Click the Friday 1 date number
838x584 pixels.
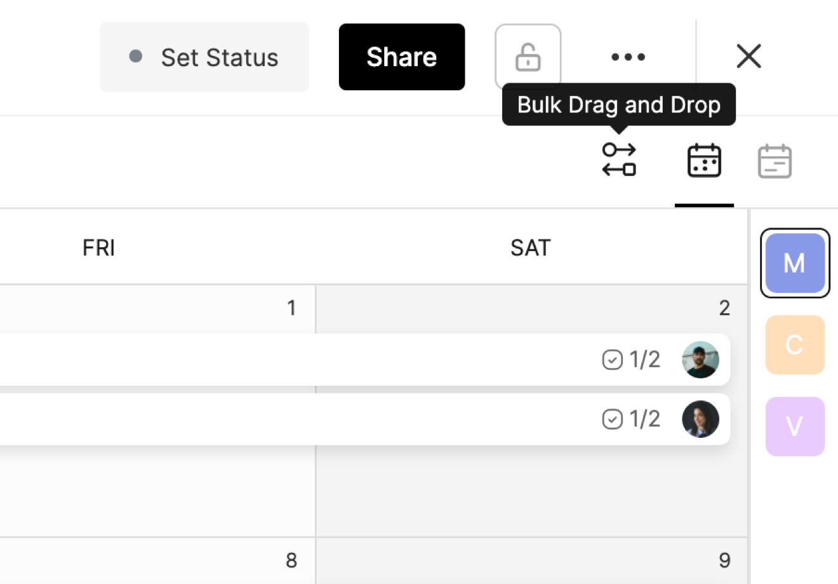coord(291,308)
